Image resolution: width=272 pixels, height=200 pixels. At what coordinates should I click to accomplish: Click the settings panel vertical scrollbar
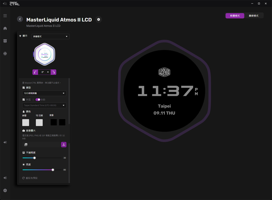click(x=69, y=101)
